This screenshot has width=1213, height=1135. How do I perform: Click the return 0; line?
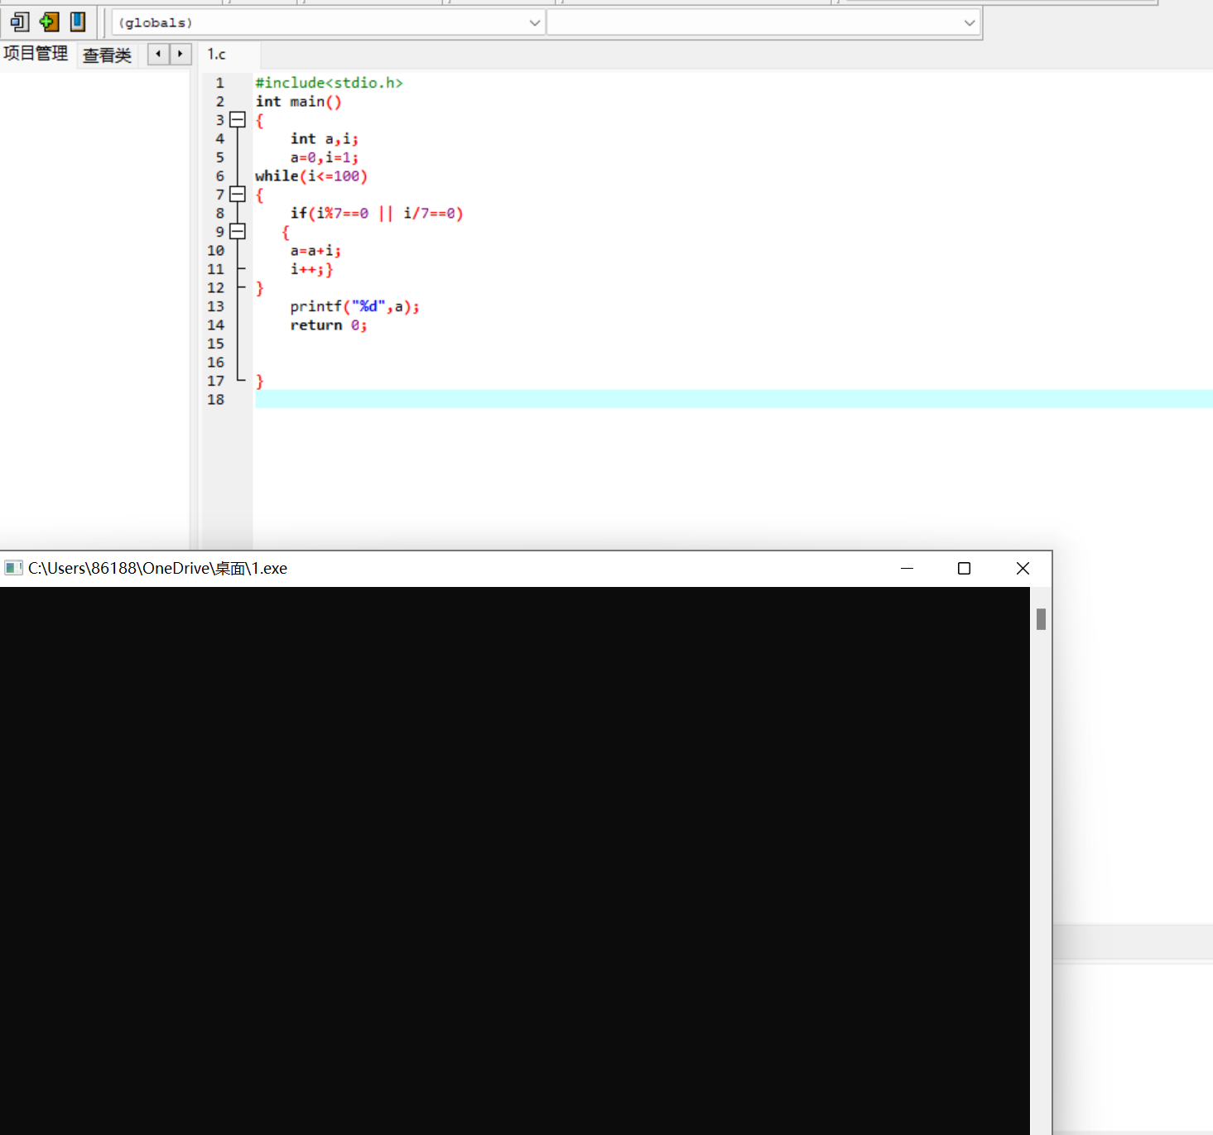tap(329, 325)
